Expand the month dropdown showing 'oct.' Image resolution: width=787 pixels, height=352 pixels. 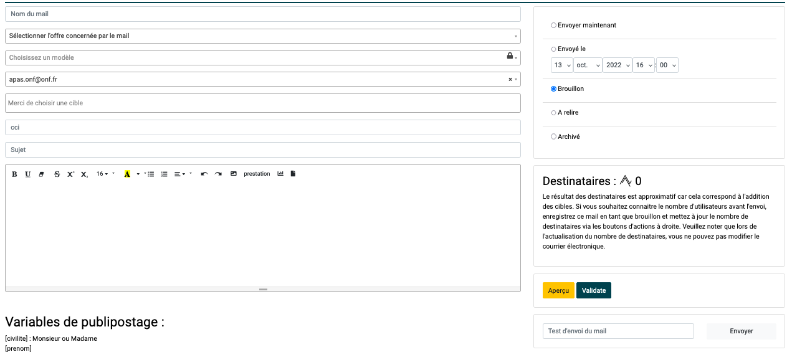[588, 65]
